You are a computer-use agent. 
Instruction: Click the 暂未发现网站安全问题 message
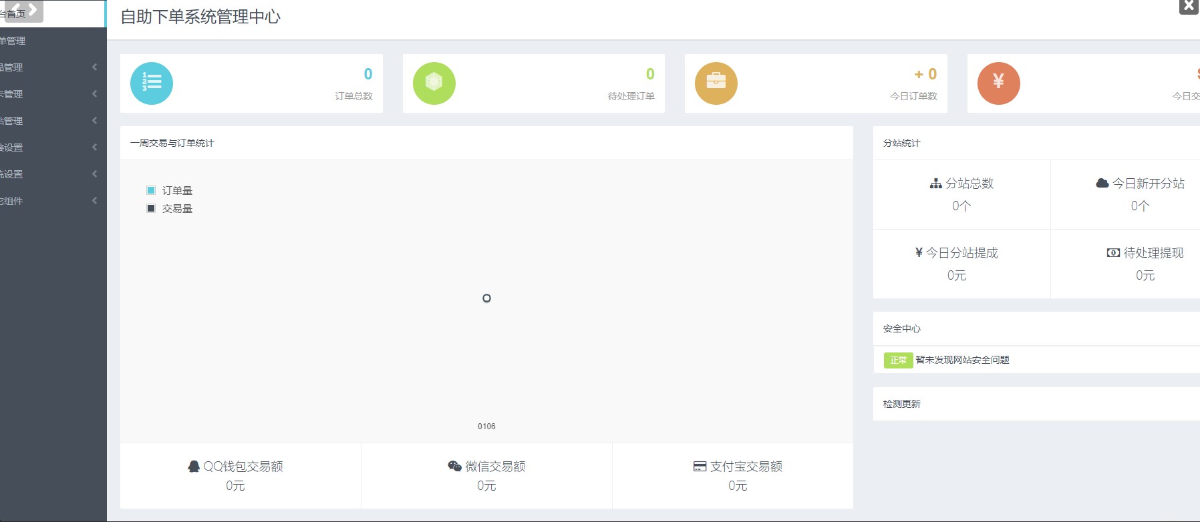[x=962, y=360]
